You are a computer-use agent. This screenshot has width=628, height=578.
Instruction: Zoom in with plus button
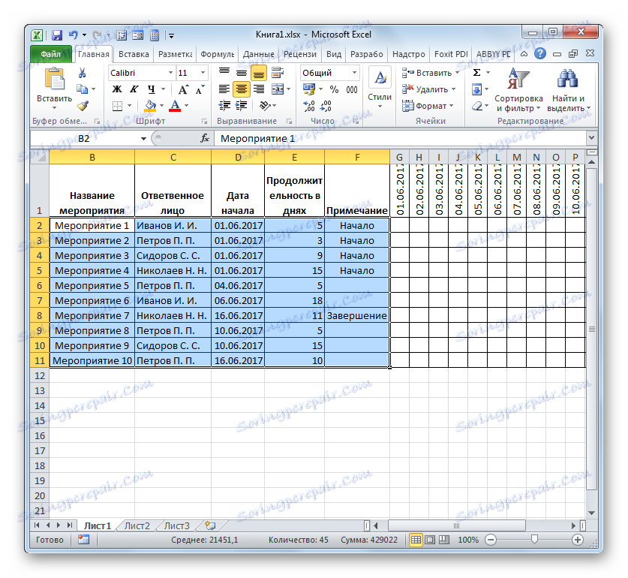click(577, 540)
